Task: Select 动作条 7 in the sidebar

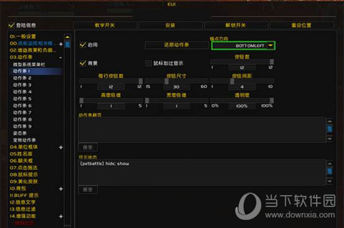Action: click(x=22, y=113)
